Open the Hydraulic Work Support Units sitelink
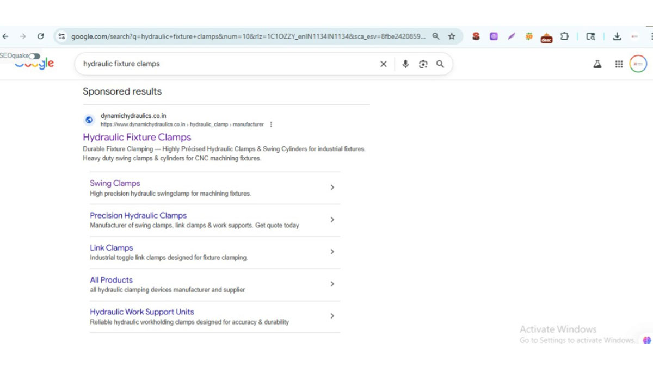 pos(142,312)
